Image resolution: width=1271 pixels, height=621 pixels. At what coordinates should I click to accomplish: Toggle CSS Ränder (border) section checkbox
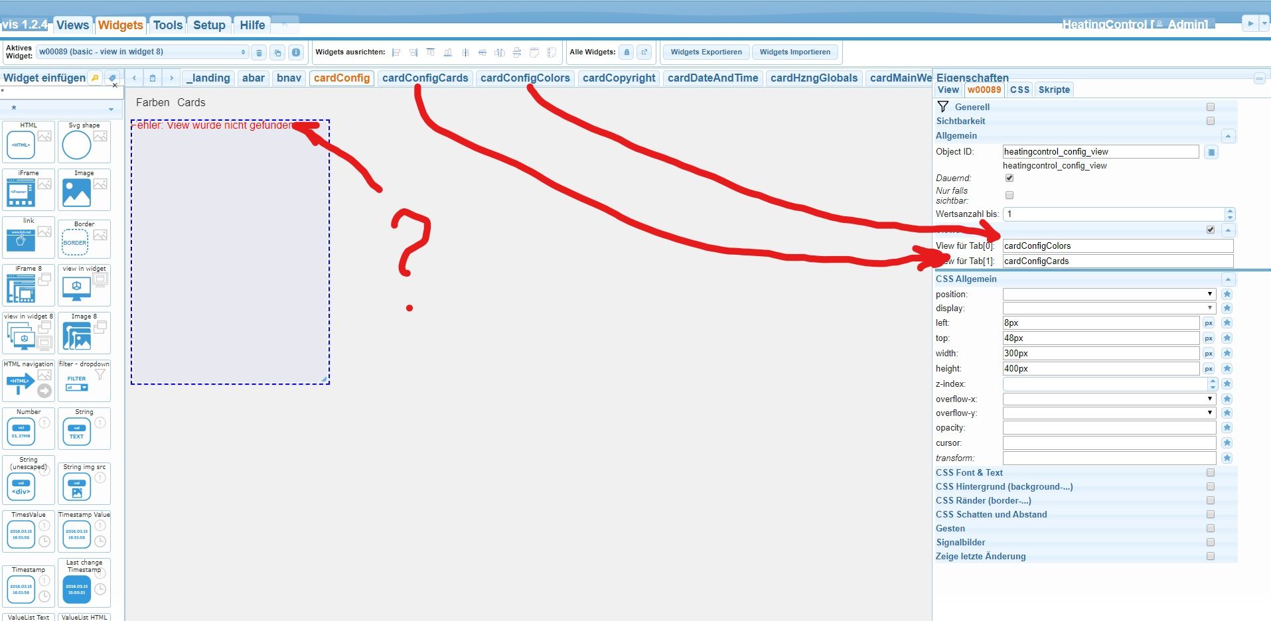click(x=1211, y=500)
